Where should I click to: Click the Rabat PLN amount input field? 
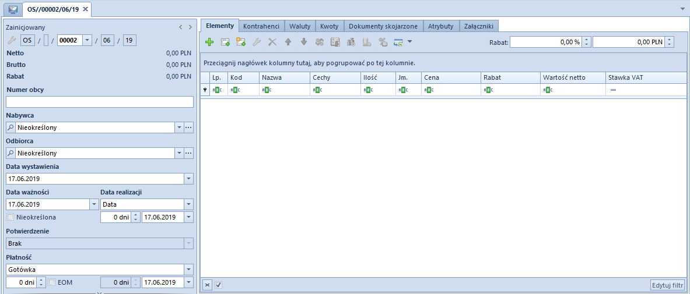pos(628,42)
